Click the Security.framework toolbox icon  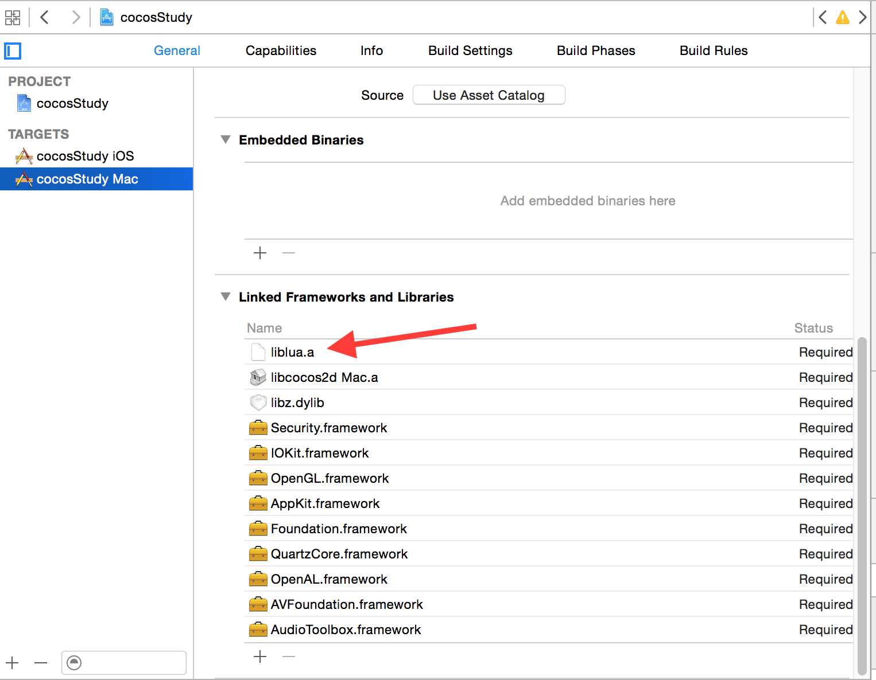[258, 428]
